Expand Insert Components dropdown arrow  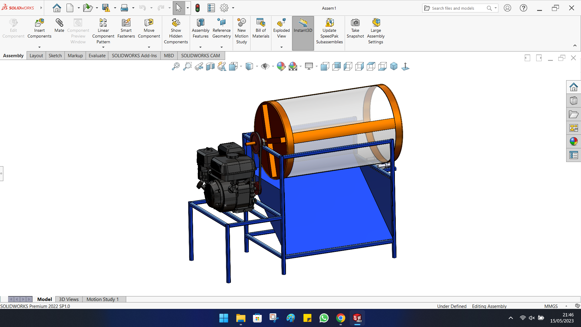39,47
